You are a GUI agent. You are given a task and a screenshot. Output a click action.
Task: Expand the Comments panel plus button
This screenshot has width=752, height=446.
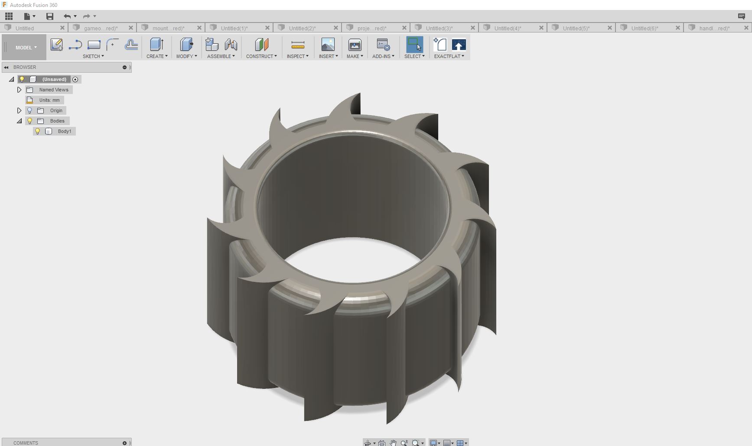pyautogui.click(x=124, y=443)
